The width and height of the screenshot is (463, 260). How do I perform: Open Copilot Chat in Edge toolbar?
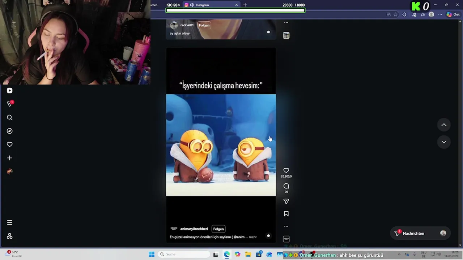click(x=454, y=14)
